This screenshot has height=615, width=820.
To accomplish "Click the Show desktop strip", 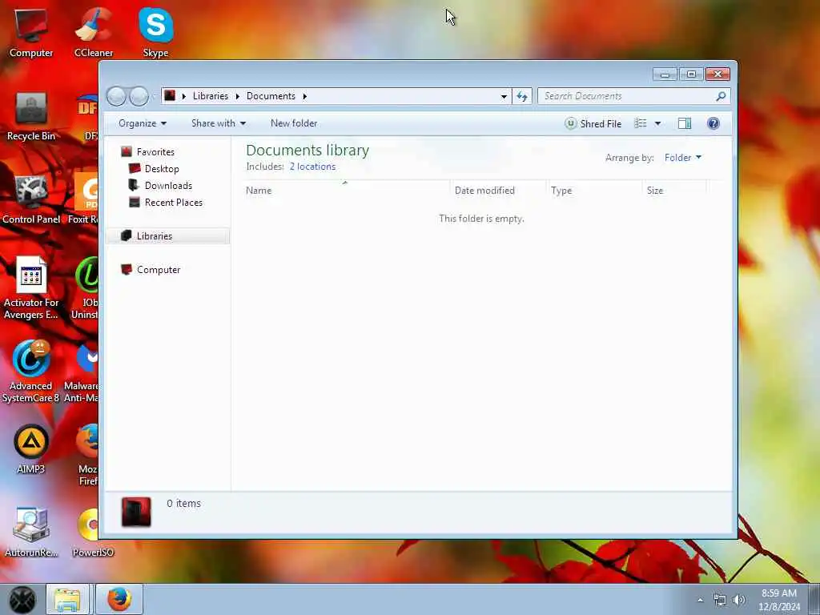I will [814, 599].
